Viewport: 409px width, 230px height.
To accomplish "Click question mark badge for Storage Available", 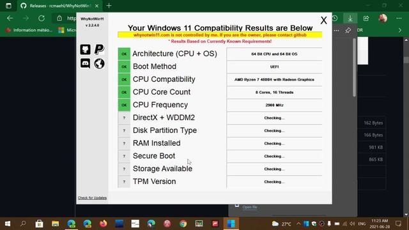I will [124, 169].
